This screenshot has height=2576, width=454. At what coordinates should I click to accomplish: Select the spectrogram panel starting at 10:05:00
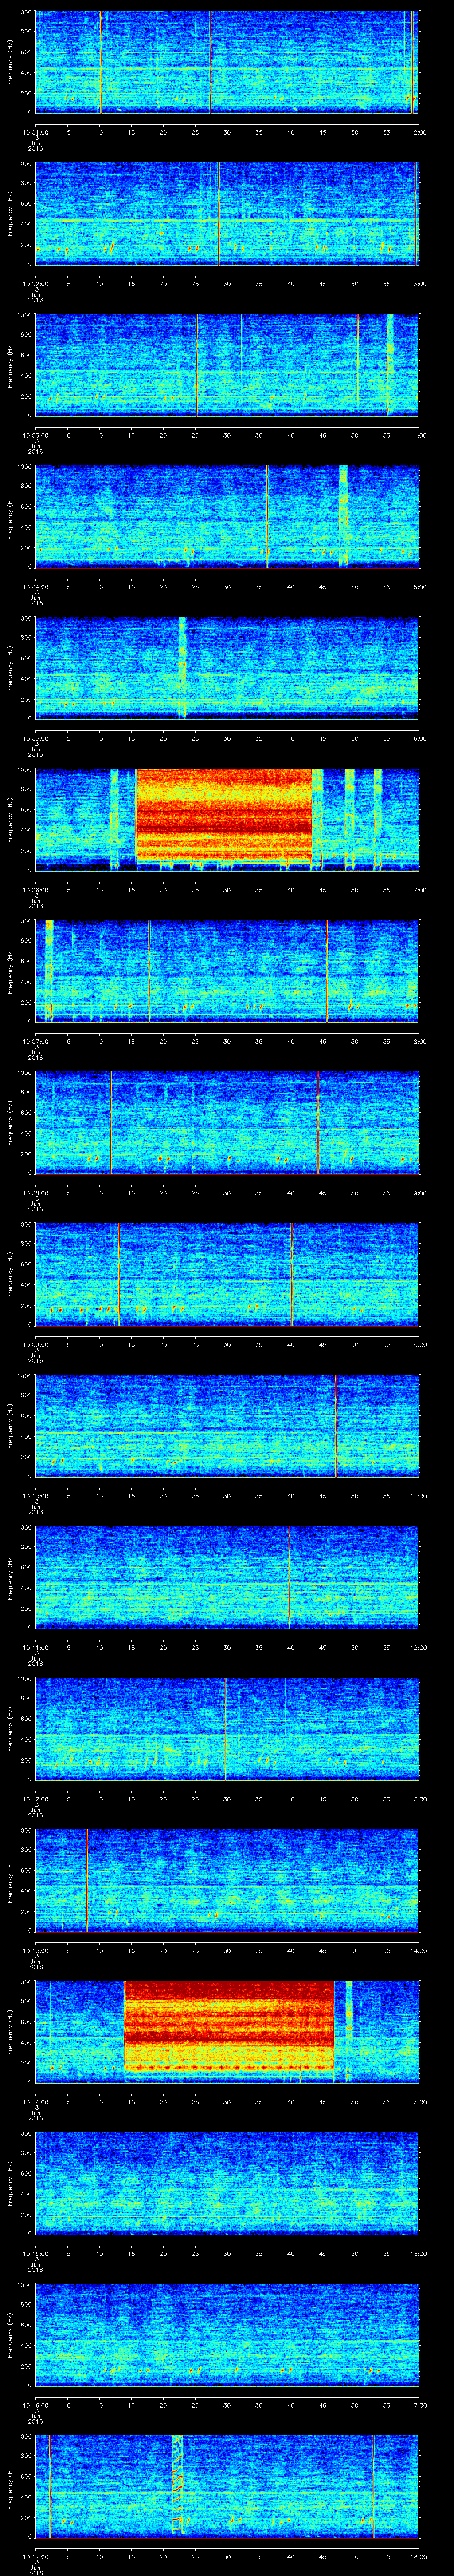point(227,668)
